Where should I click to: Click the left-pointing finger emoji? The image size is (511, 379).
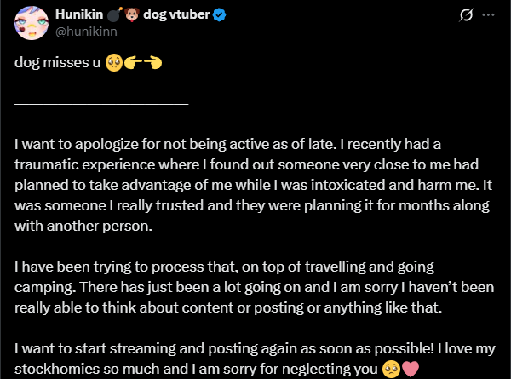pos(153,64)
